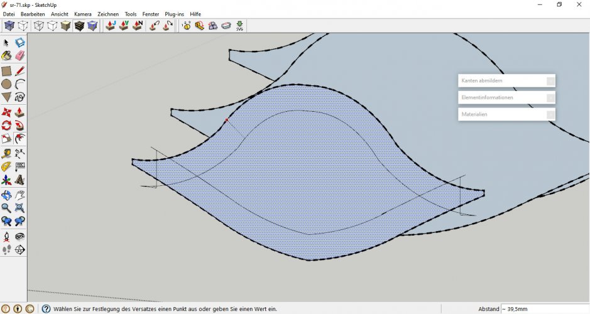The height and width of the screenshot is (314, 590).
Task: Click the push pull redo-arrow icon
Action: (168, 26)
